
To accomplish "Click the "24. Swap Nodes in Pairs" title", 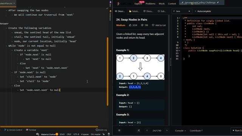I will pyautogui.click(x=132, y=20).
